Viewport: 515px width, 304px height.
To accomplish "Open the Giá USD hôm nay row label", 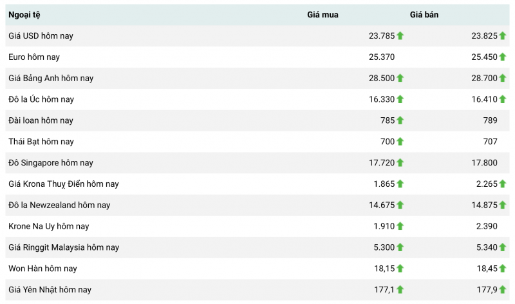I will click(x=41, y=36).
